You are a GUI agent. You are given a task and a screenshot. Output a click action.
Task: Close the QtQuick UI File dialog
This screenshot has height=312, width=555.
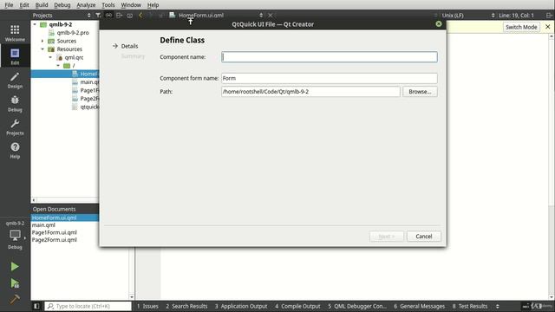point(439,24)
